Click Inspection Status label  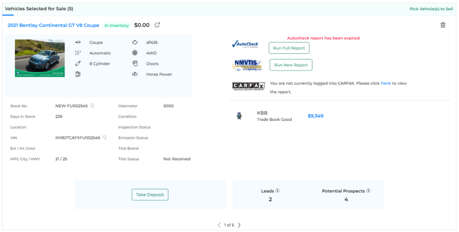click(134, 127)
